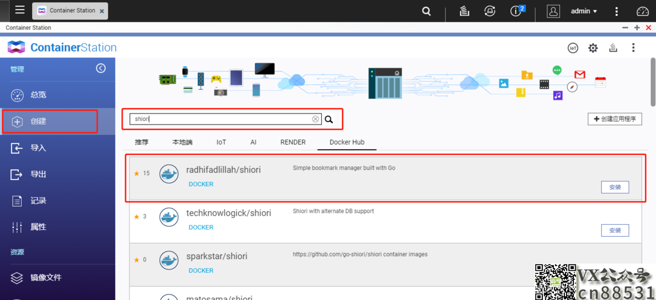Collapse the left sidebar panel
Screen dimensions: 656x300
(x=101, y=69)
